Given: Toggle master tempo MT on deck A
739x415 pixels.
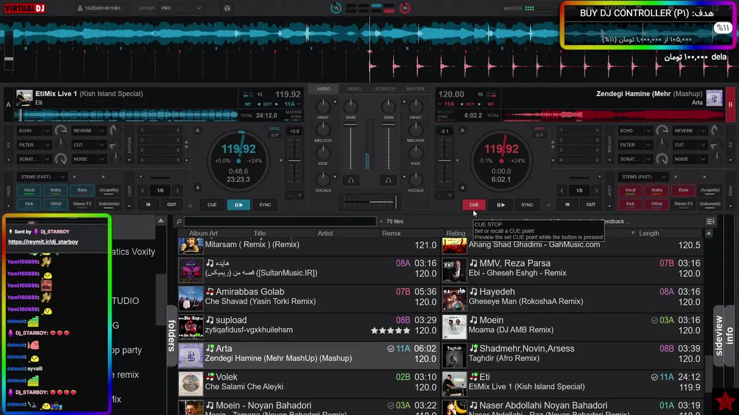Looking at the screenshot, I should pos(248,104).
